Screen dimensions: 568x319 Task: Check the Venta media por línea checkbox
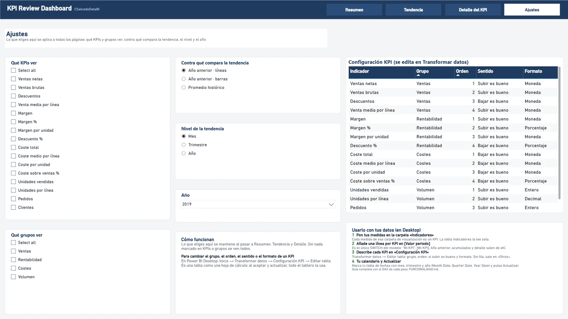click(x=13, y=105)
